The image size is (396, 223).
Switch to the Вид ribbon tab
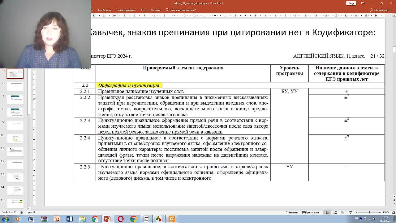pyautogui.click(x=143, y=10)
